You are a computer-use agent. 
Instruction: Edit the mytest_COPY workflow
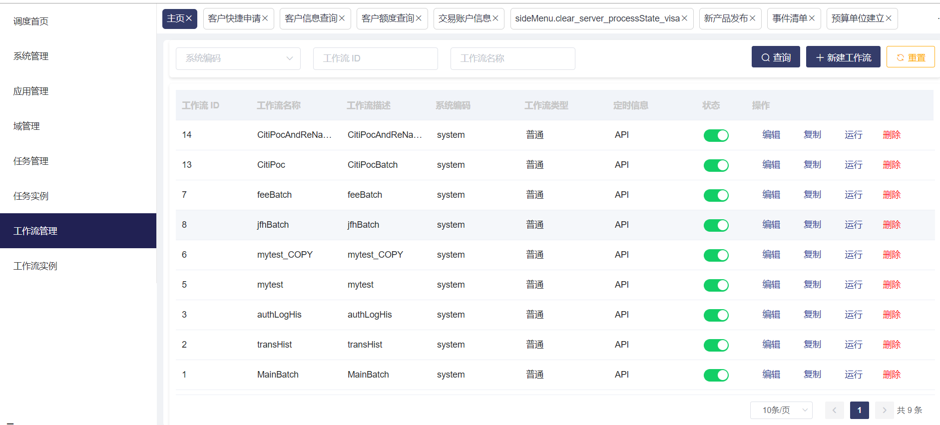(771, 255)
